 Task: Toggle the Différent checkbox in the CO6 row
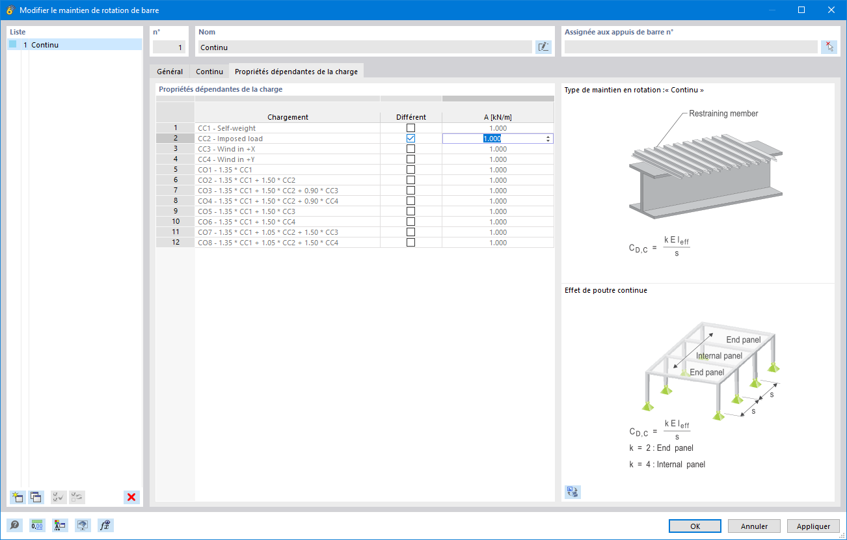(x=410, y=222)
